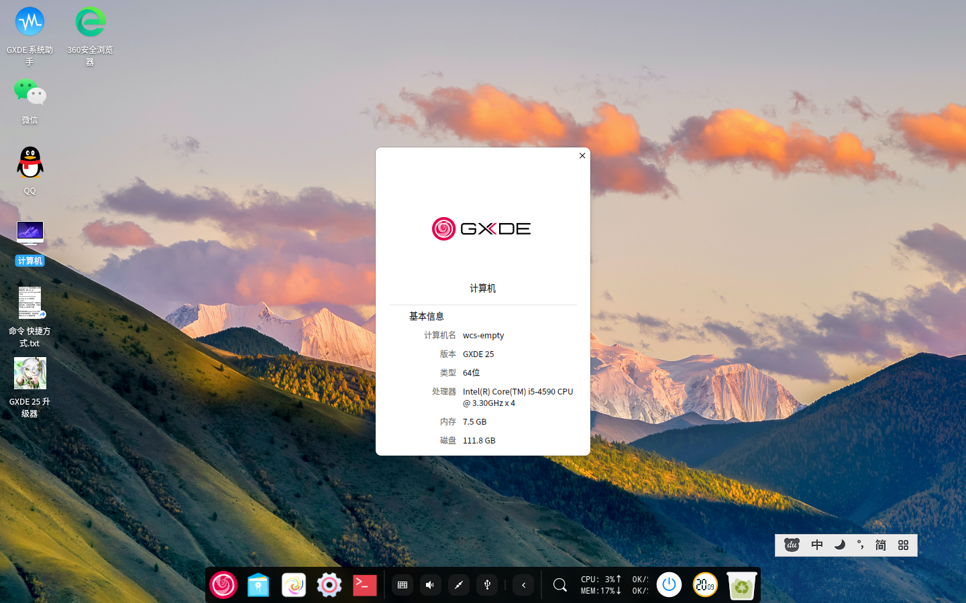Select GXDE 25 升级器 desktop icon
The image size is (966, 603).
(x=30, y=388)
